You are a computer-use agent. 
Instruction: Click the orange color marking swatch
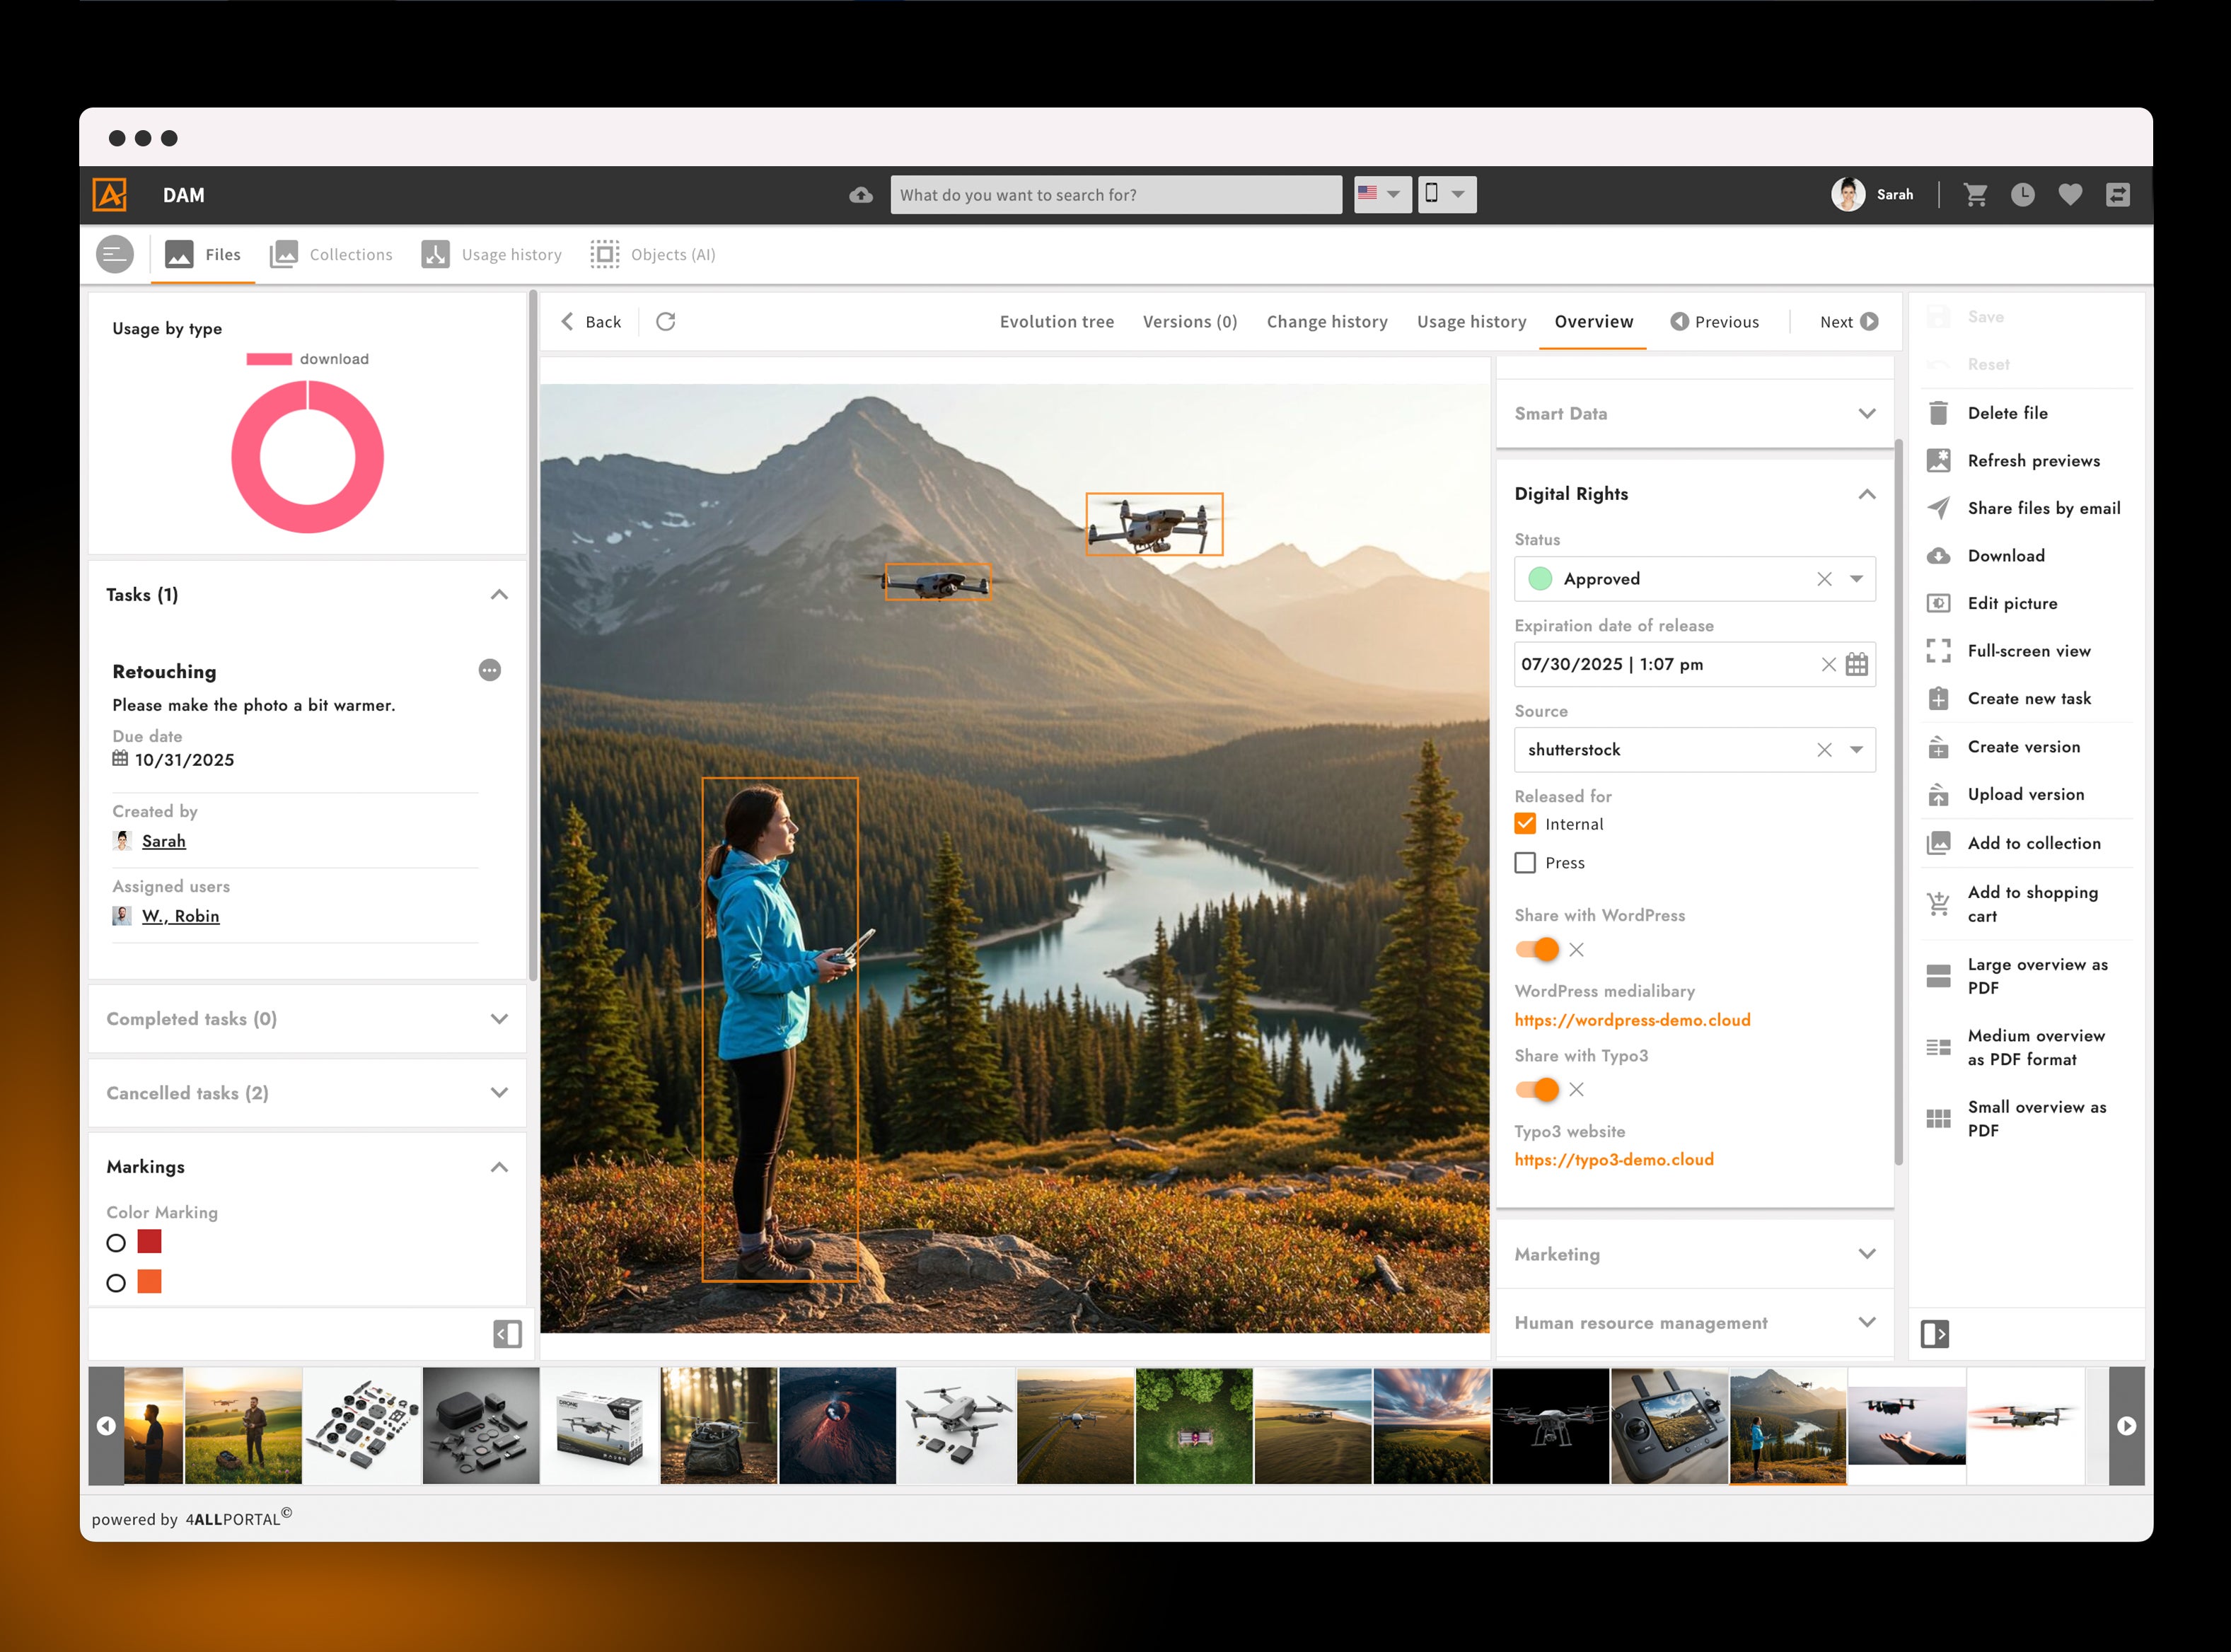click(149, 1282)
